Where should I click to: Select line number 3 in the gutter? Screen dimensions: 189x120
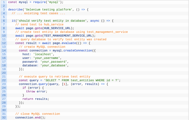point(4,9)
